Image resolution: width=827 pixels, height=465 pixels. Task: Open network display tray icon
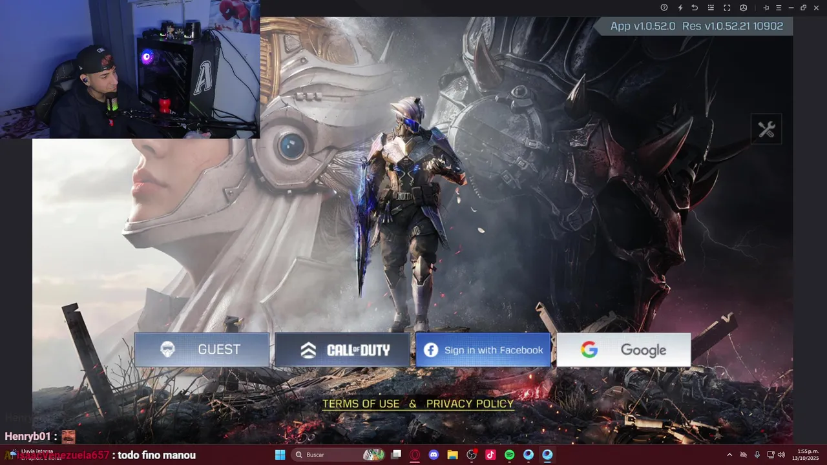(771, 455)
